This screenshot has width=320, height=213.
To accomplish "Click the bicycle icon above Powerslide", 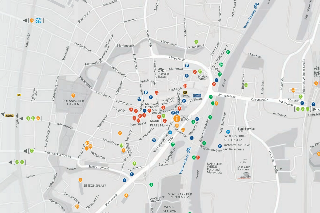I will [x=161, y=69].
